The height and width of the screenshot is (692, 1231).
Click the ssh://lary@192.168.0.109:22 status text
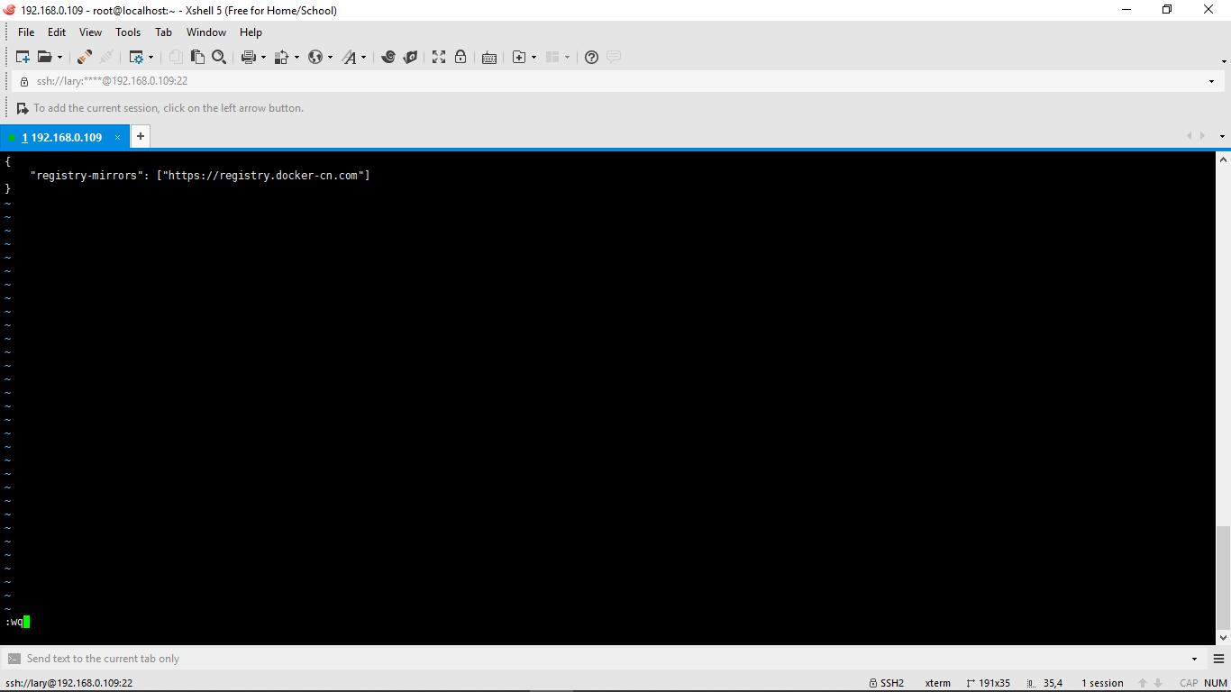click(68, 683)
